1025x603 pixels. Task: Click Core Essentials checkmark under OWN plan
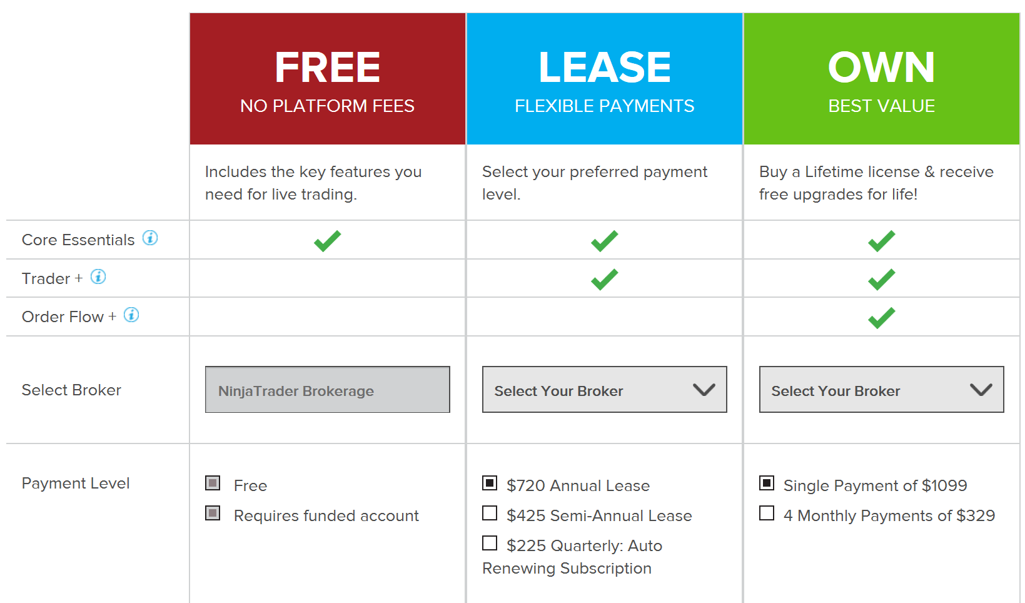(882, 241)
